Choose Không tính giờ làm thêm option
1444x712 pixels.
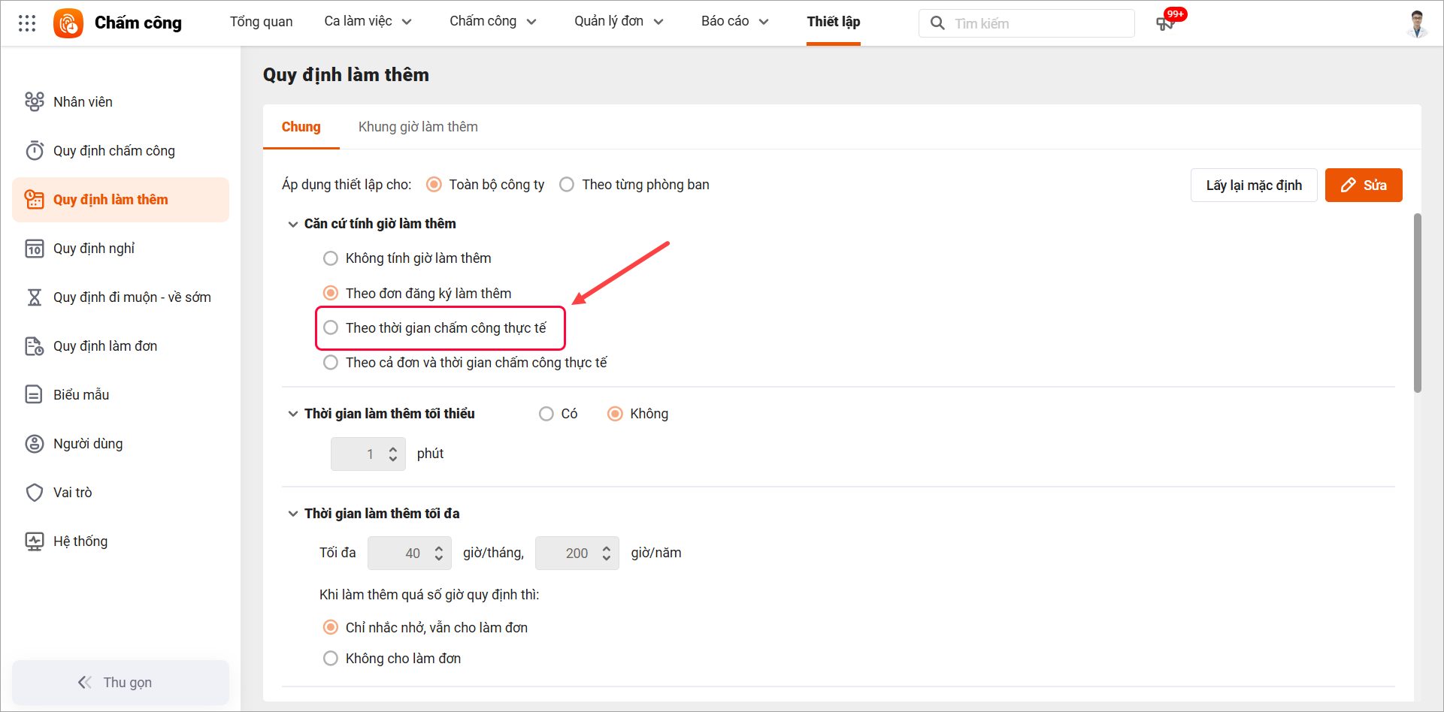pos(330,258)
